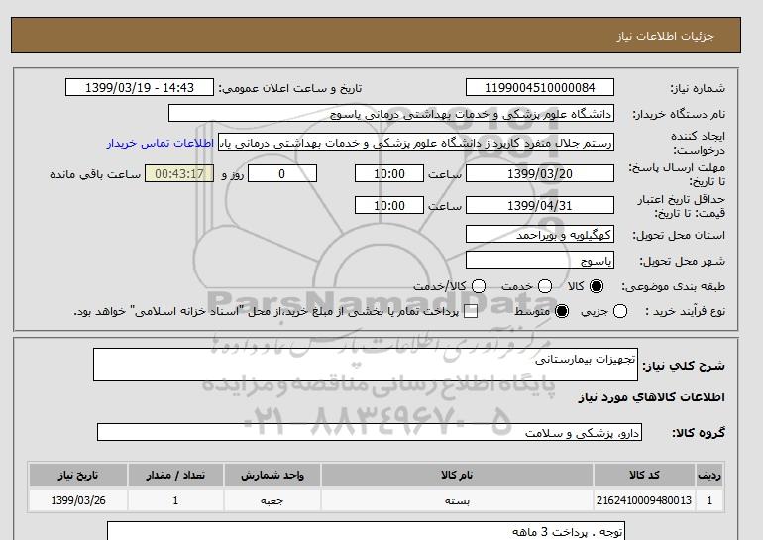
Task: Select the کالا radio button
Action: [x=597, y=286]
